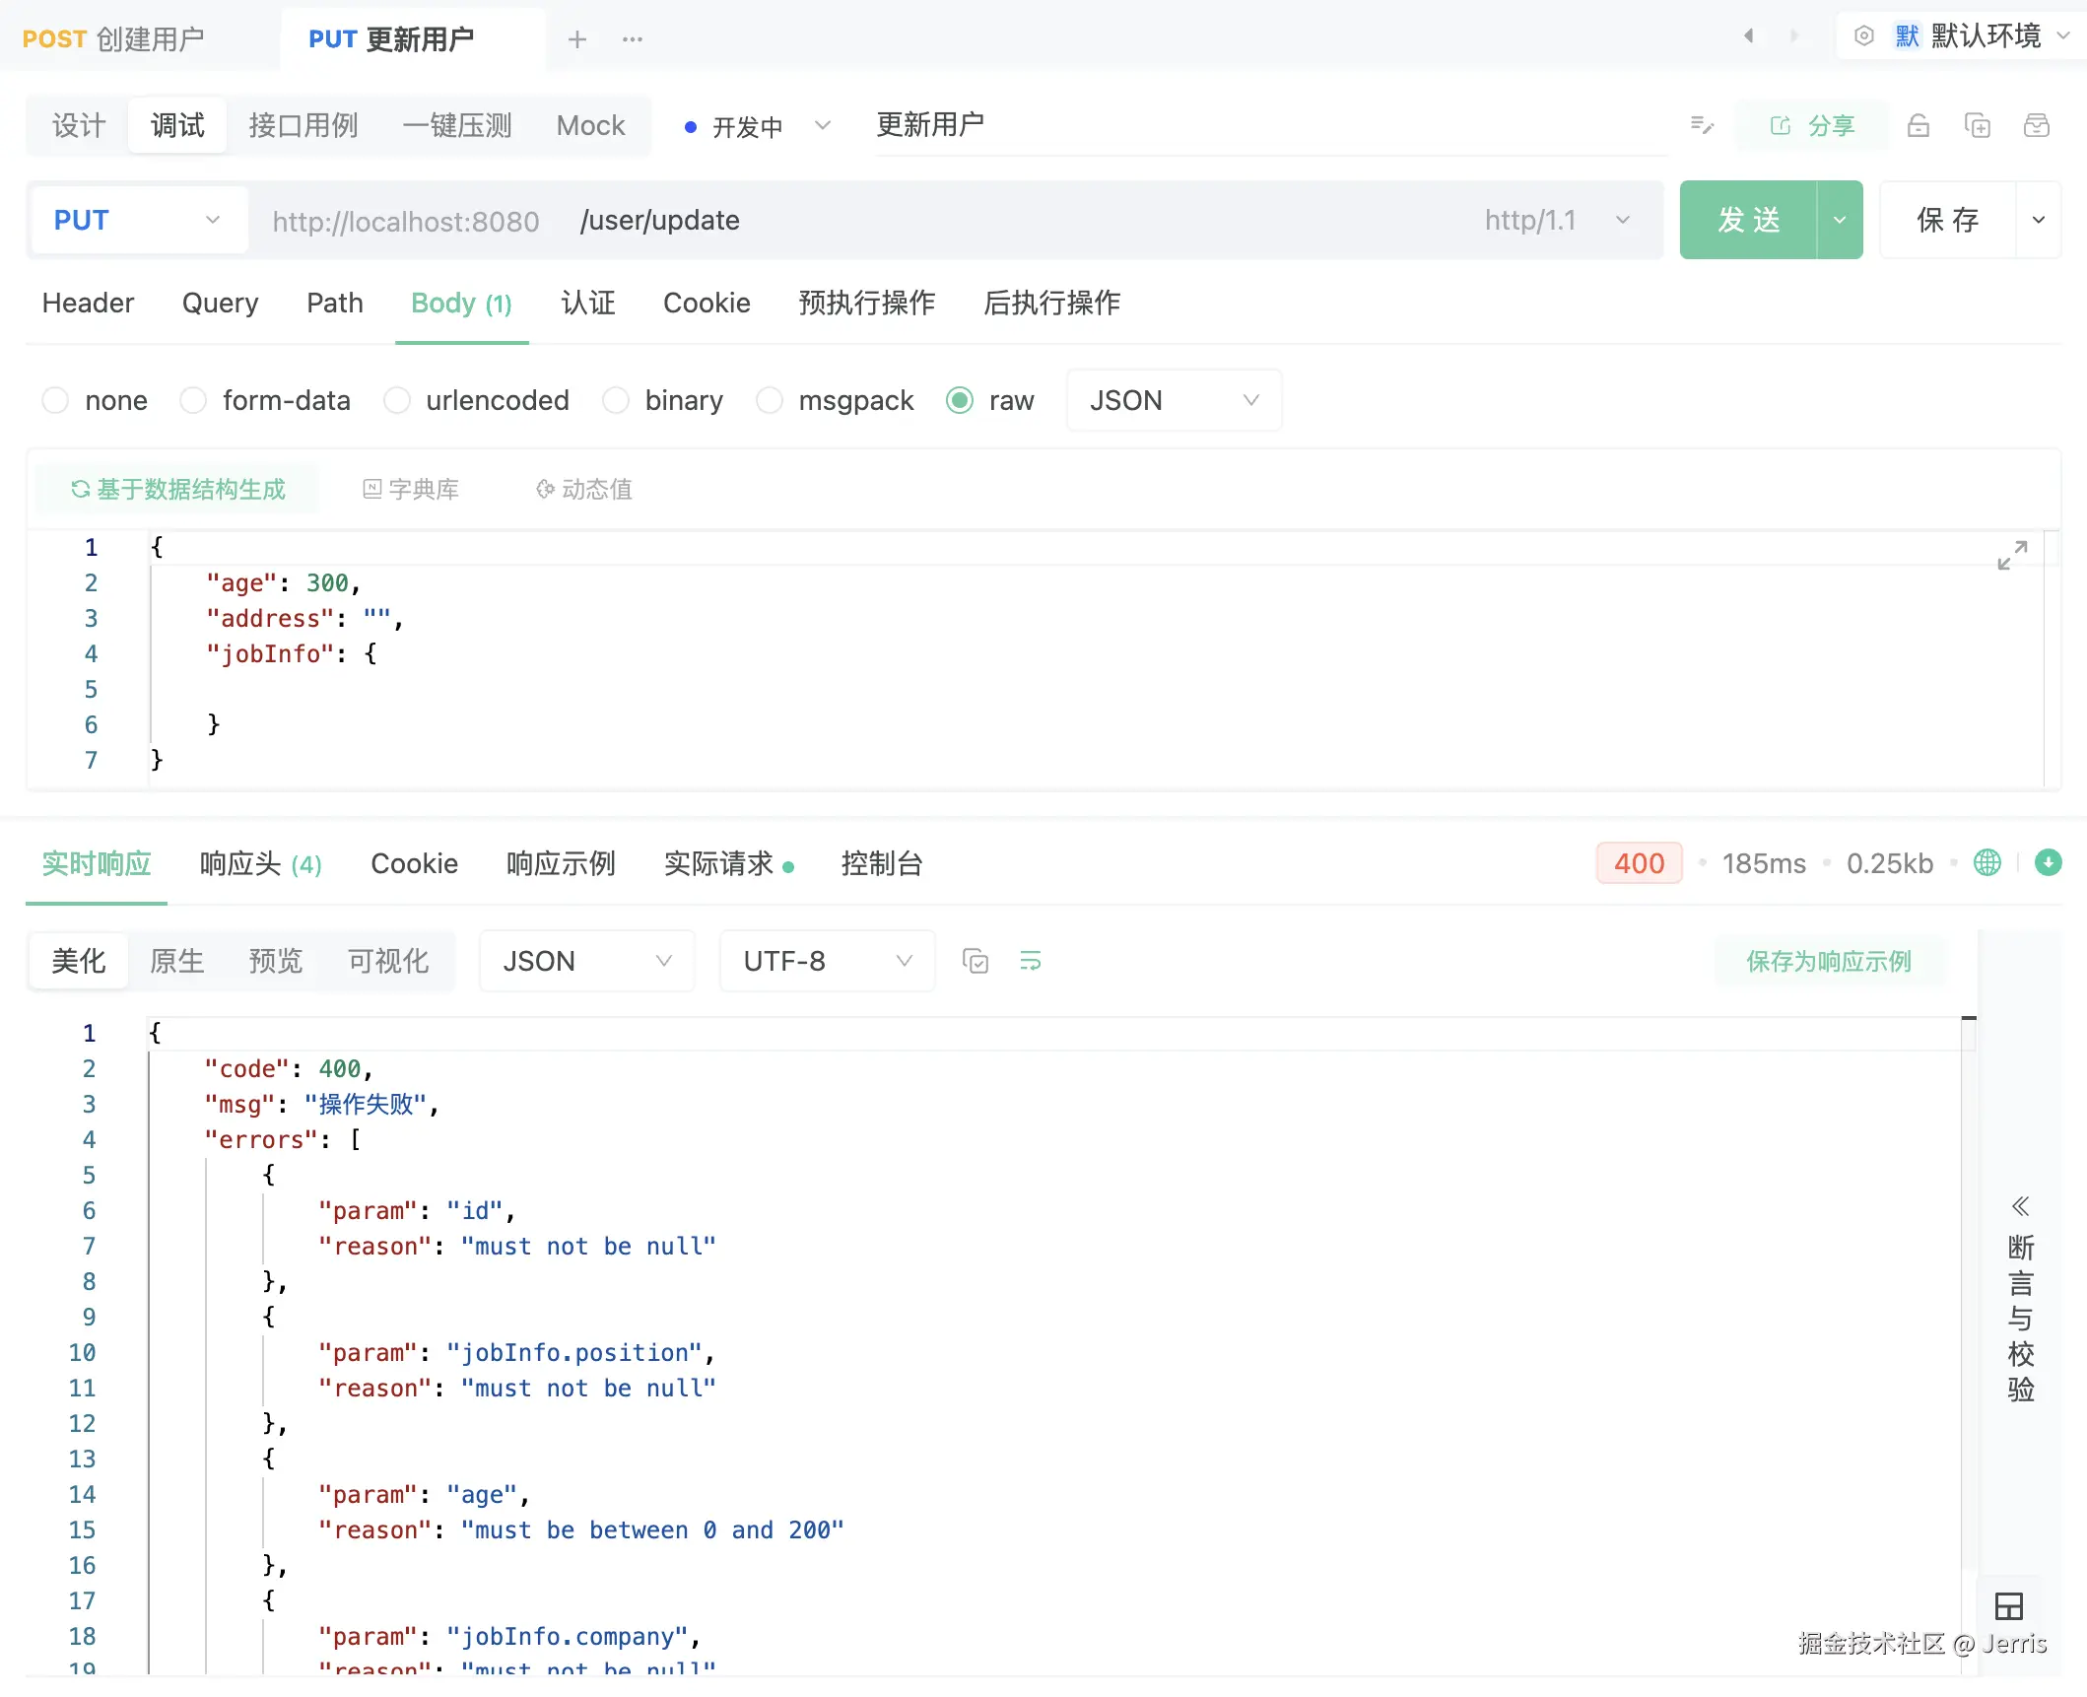Click the expand editor fullscreen icon
This screenshot has height=1697, width=2087.
coord(2011,555)
